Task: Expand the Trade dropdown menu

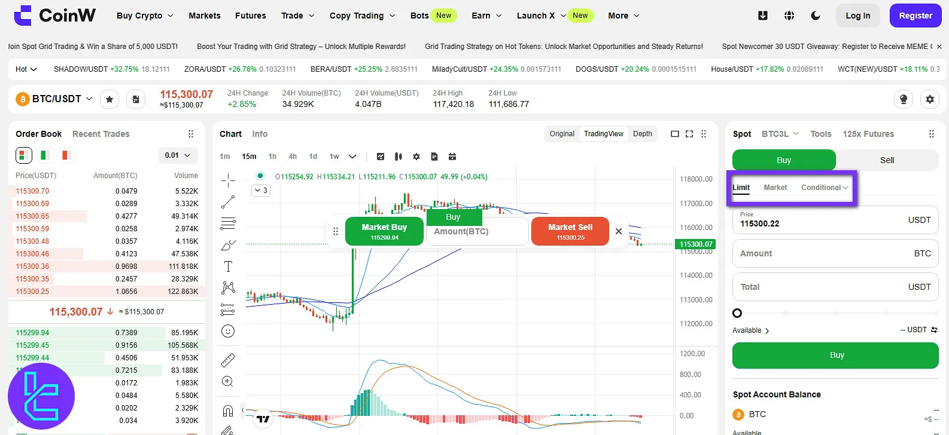Action: point(298,16)
